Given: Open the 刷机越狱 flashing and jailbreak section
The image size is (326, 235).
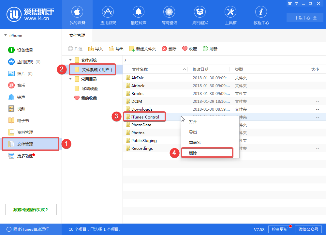Looking at the screenshot, I should pos(200,14).
